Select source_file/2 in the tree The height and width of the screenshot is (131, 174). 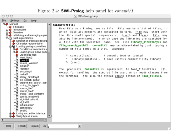(x=26, y=91)
